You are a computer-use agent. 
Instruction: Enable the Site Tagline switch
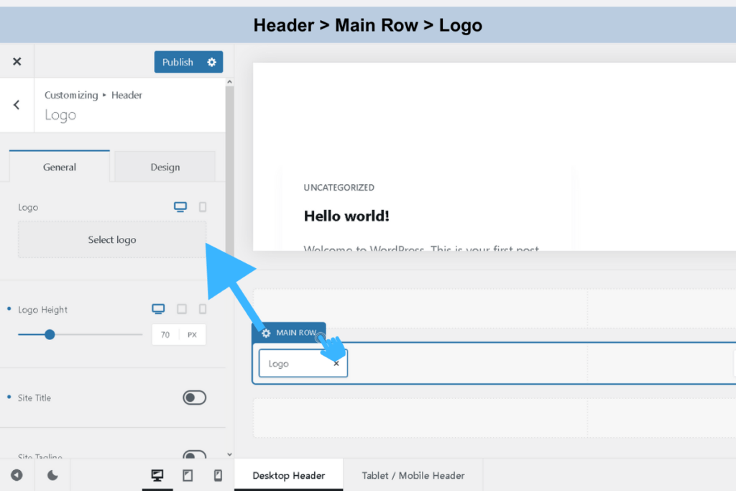(194, 456)
